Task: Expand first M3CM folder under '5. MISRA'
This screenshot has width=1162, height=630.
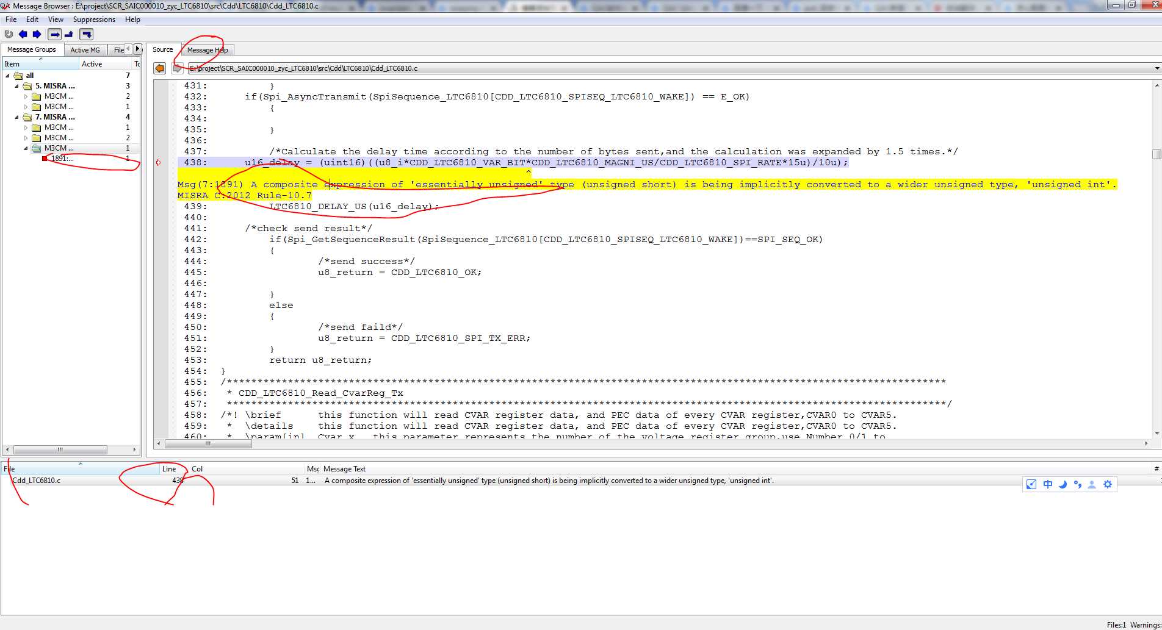Action: pos(26,96)
